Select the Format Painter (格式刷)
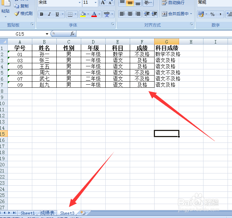Viewport: 232px width, 218px height. pyautogui.click(x=23, y=14)
